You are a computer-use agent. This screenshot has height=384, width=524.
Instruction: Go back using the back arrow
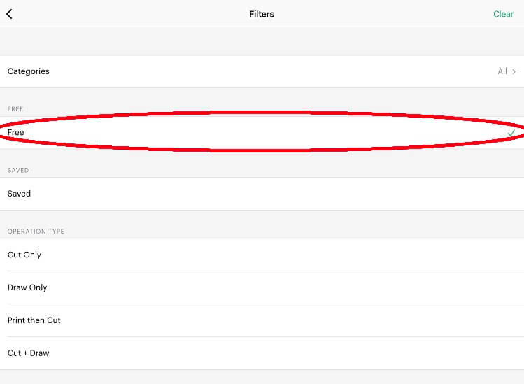coord(10,14)
